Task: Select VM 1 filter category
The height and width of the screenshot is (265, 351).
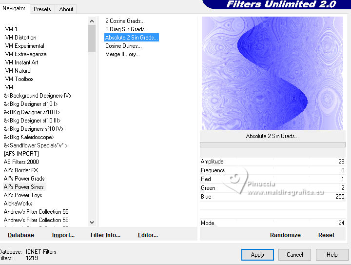Action: coord(11,29)
